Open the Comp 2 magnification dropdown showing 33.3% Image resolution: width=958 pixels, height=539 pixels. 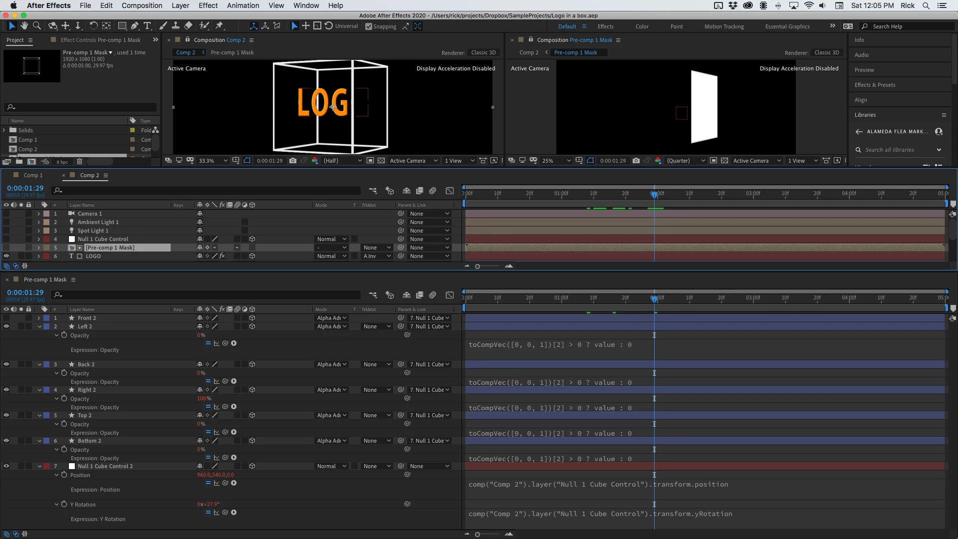pos(213,161)
